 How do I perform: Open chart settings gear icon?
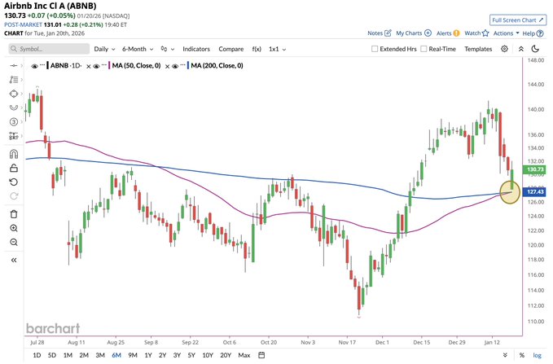click(x=504, y=49)
